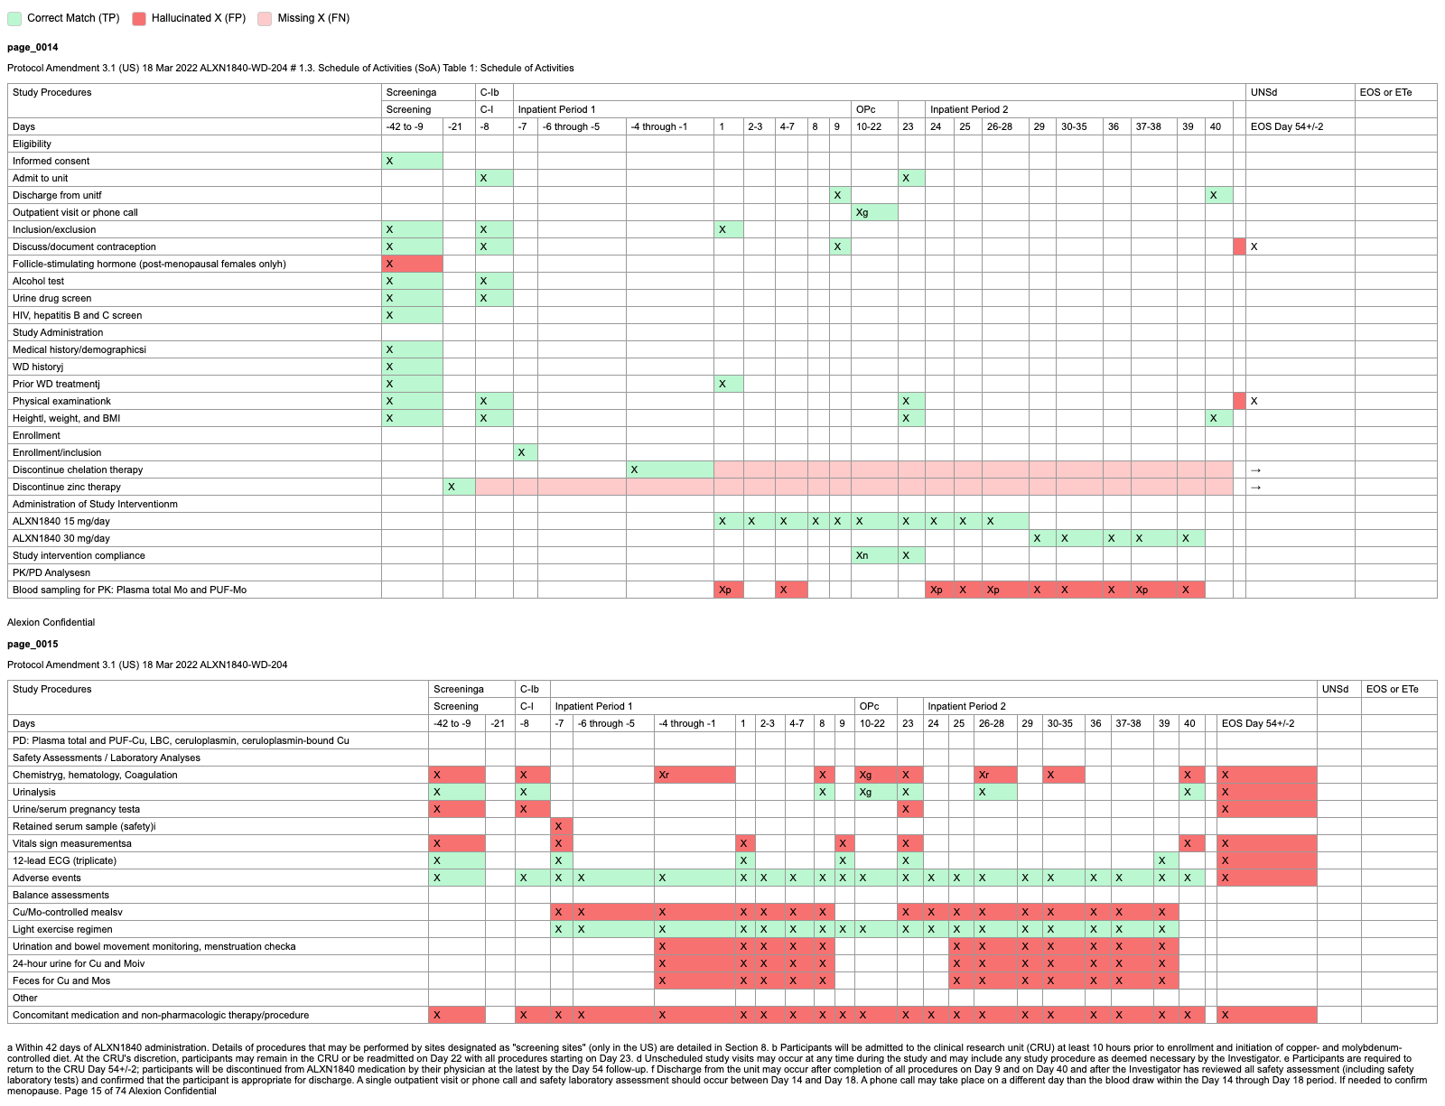Viewport: 1445px width, 1106px height.
Task: Click 'Adverse events' row label
Action: coord(47,878)
